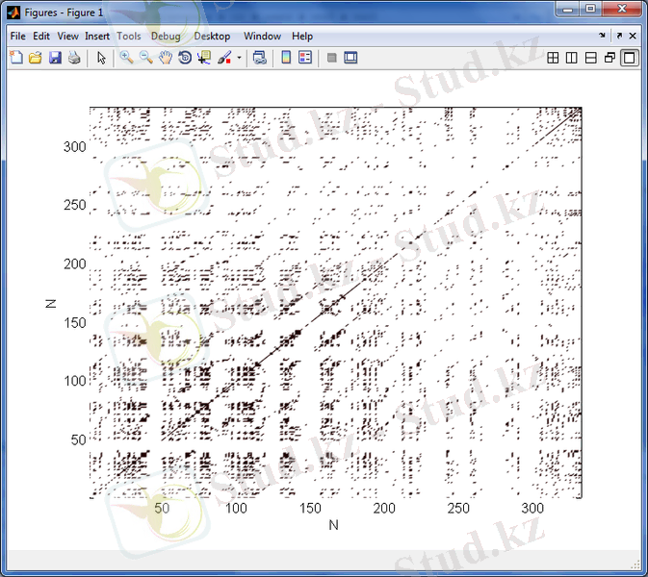Open the Help menu
Viewport: 648px width, 577px height.
[x=302, y=37]
